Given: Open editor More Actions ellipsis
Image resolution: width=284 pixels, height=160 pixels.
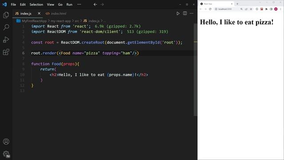Looking at the screenshot, I should (x=191, y=13).
